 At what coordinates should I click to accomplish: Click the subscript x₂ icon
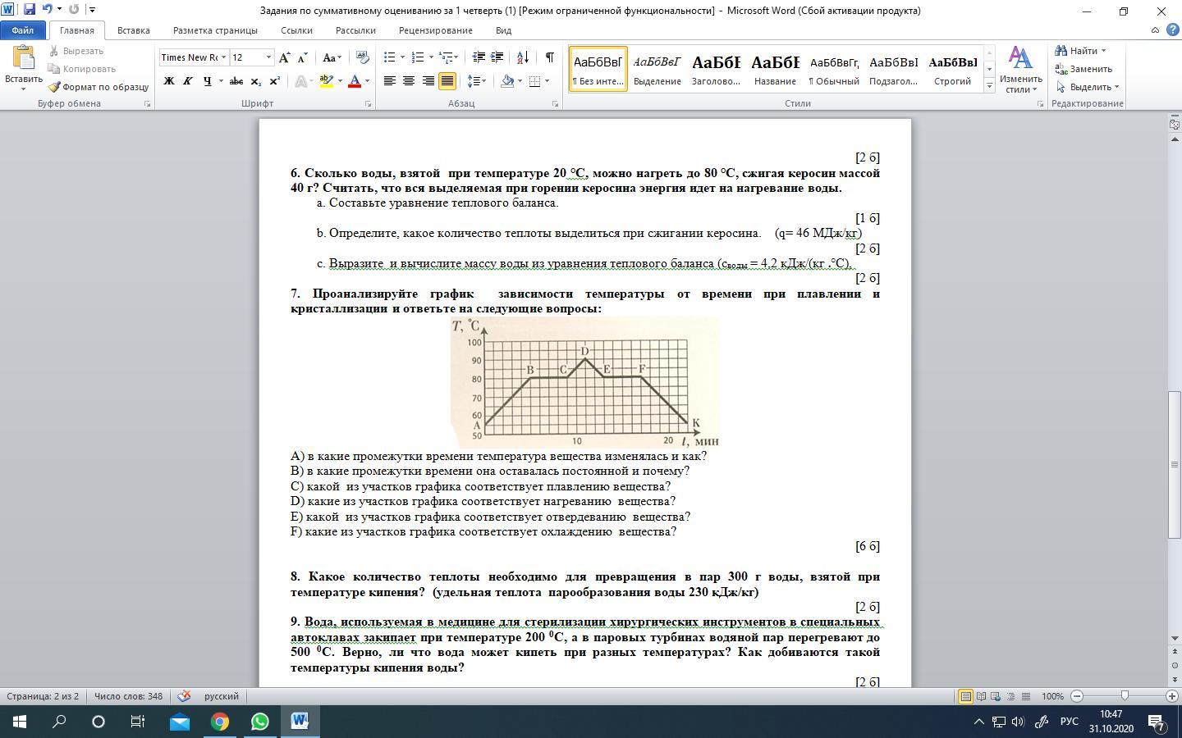coord(255,81)
